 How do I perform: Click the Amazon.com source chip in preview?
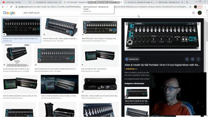[x=132, y=59]
